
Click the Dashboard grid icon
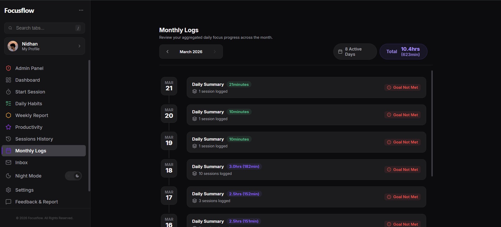8,80
